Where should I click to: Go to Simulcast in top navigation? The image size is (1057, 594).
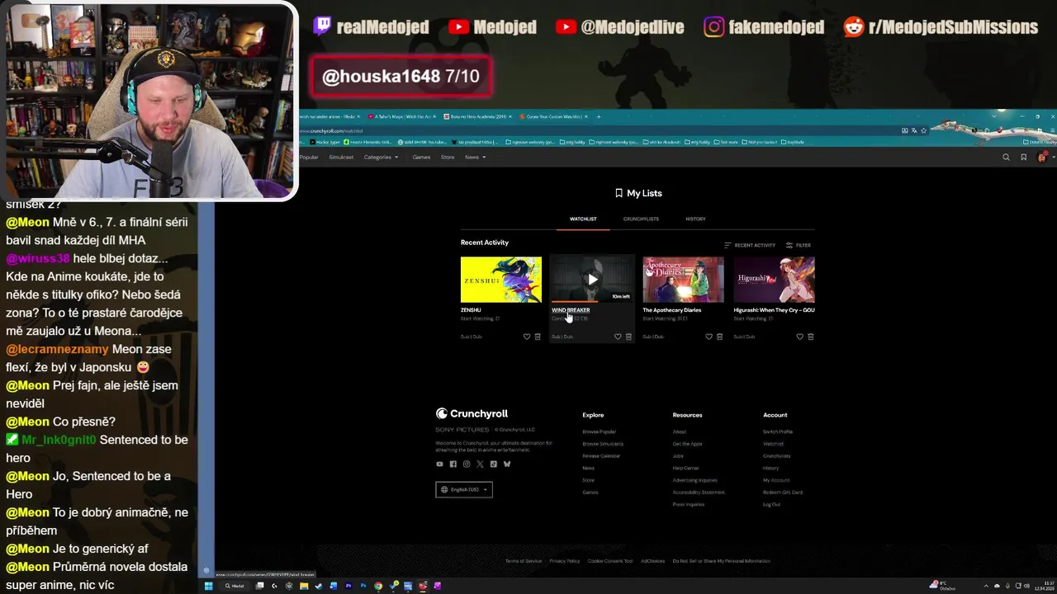(341, 157)
